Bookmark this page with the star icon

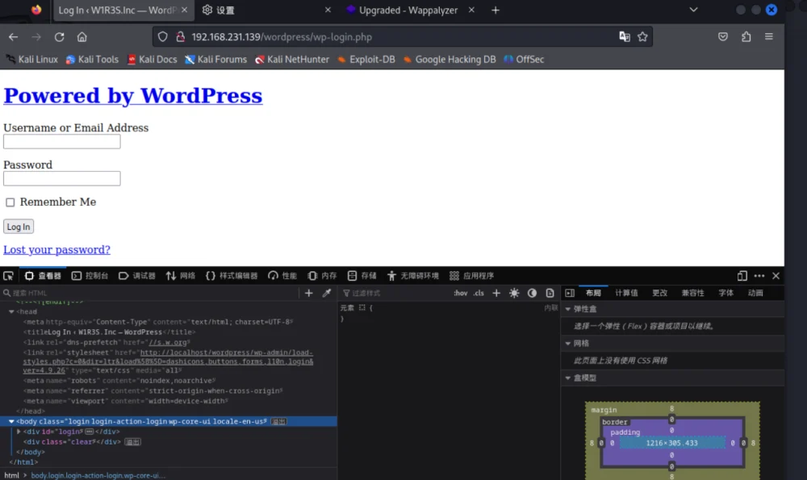pos(642,36)
